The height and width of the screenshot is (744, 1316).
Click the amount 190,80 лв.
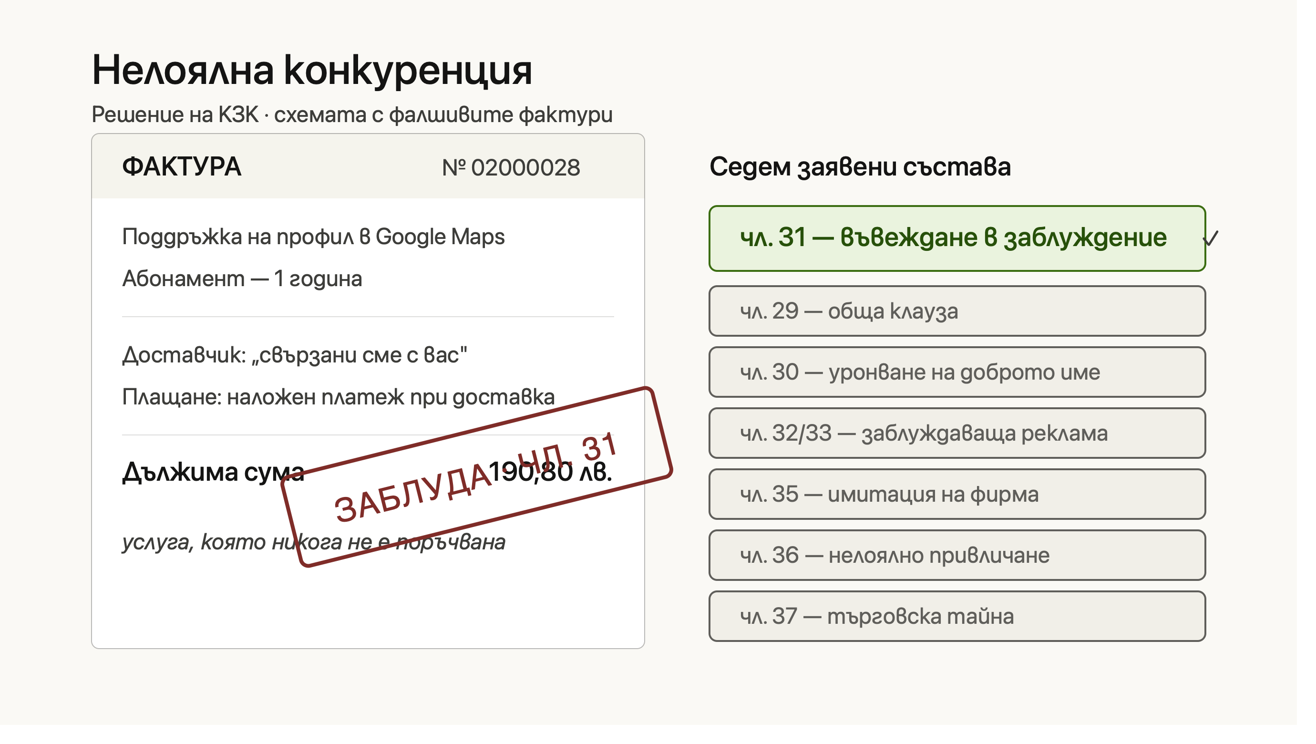tap(550, 472)
